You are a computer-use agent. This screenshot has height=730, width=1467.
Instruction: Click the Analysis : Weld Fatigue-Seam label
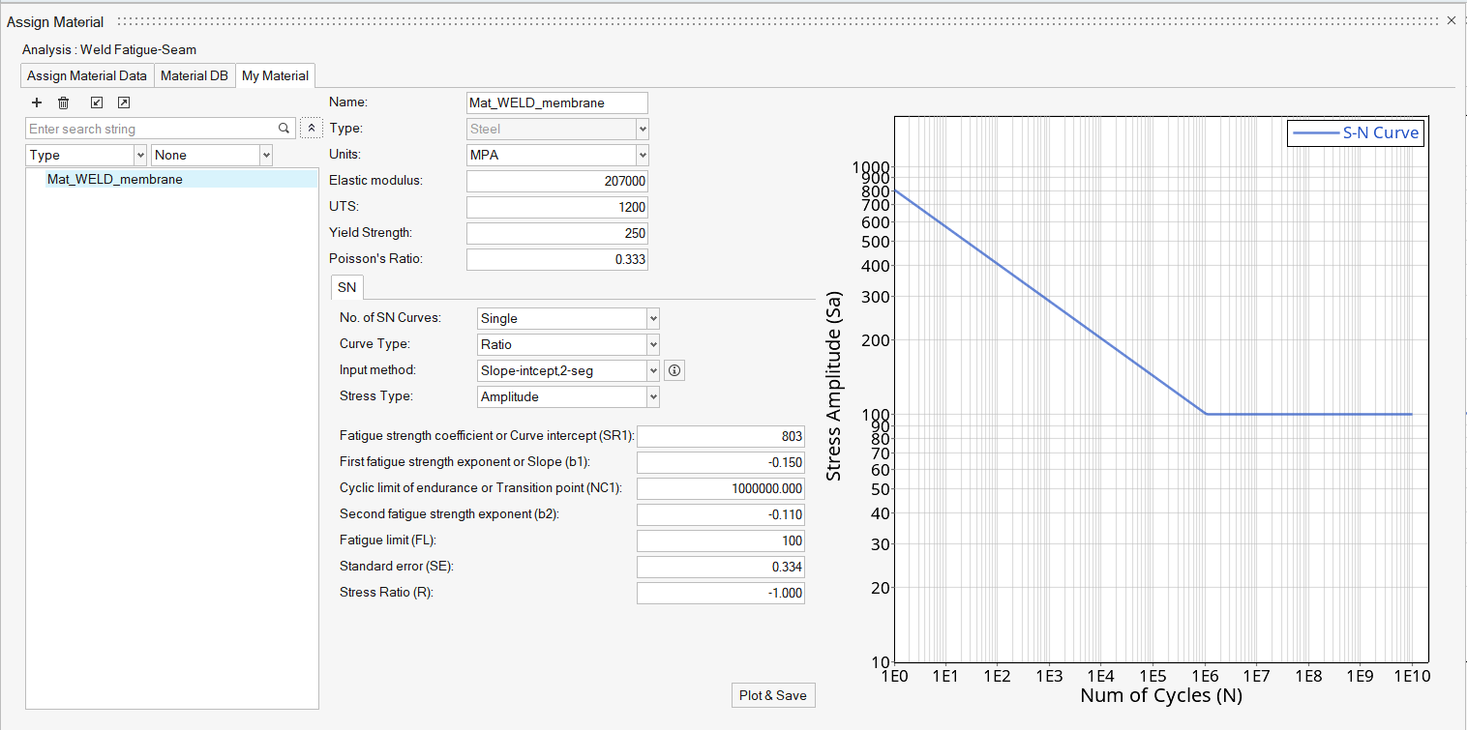109,49
